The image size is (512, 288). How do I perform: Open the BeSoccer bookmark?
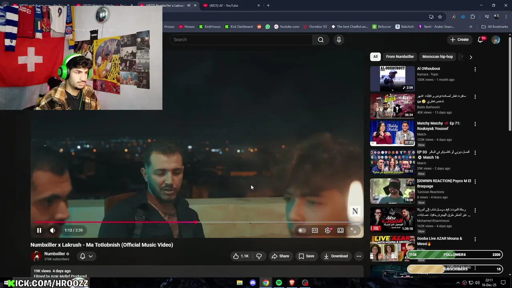click(382, 27)
